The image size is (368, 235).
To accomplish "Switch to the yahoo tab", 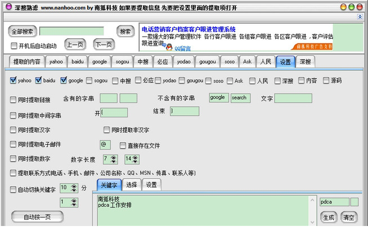I will click(x=56, y=62).
